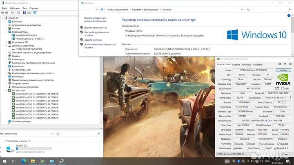The width and height of the screenshot is (294, 165).
Task: Collapse the Устройства и диски group
Action: pyautogui.click(x=4, y=141)
